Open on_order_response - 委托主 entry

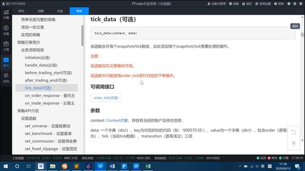[50, 95]
